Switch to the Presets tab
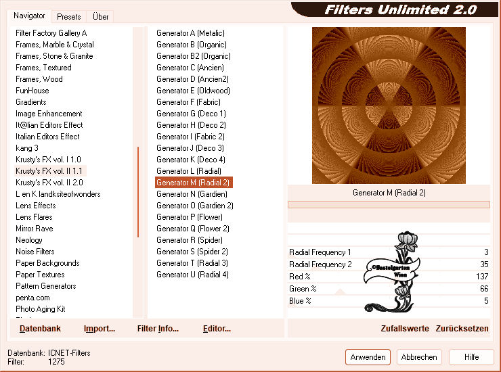 pyautogui.click(x=68, y=17)
